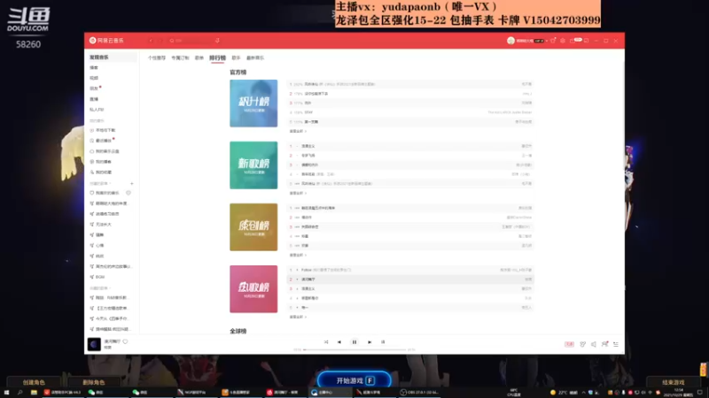Pause the current song
The width and height of the screenshot is (709, 398).
354,342
